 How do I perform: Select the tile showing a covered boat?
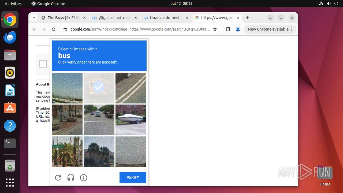(131, 120)
